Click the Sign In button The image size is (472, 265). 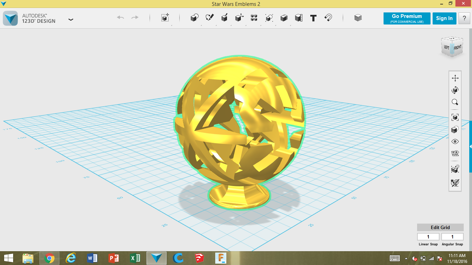pyautogui.click(x=444, y=18)
